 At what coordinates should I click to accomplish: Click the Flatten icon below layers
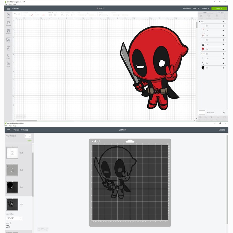(218, 117)
